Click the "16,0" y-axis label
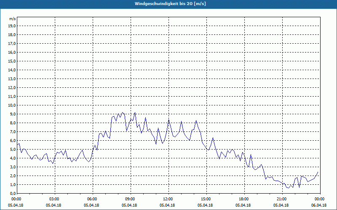 click(12, 52)
